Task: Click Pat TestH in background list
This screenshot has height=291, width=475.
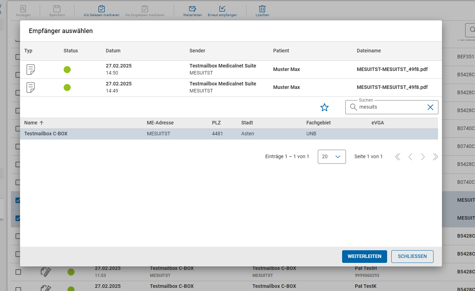Action: coord(366,268)
